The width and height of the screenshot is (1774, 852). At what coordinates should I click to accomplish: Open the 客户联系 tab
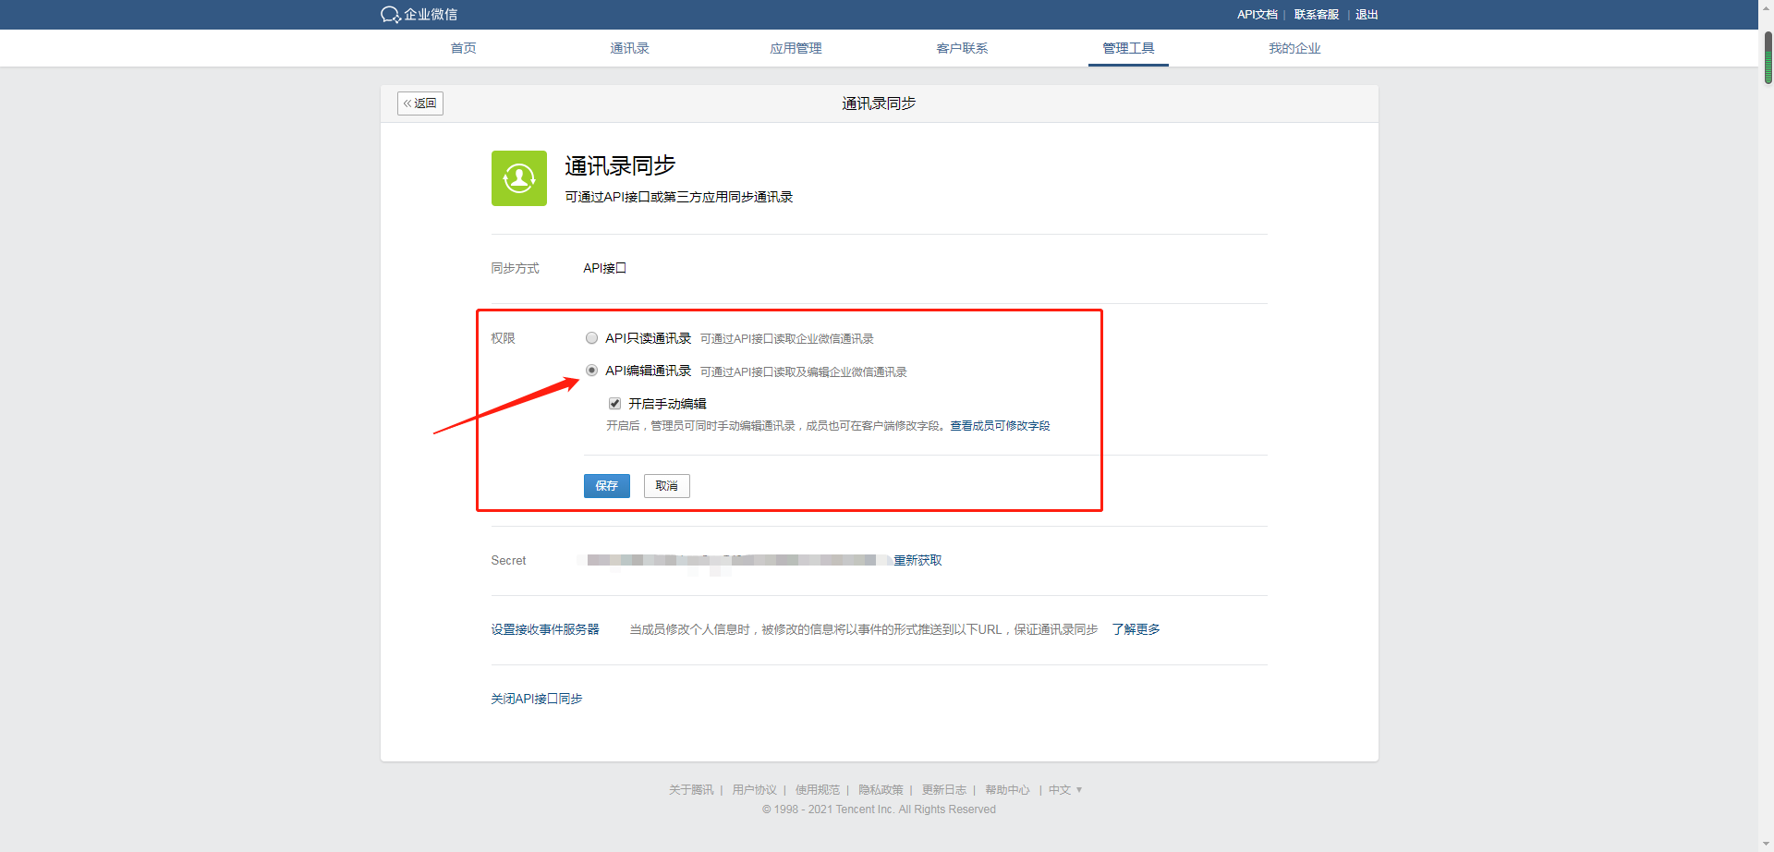[962, 48]
